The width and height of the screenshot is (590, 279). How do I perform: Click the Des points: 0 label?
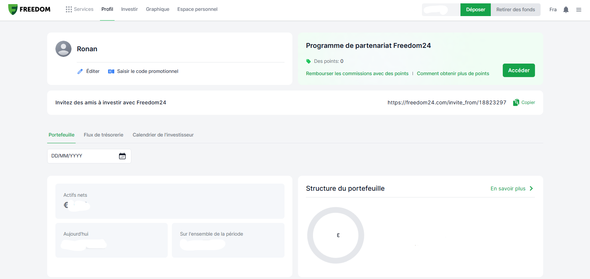[329, 61]
